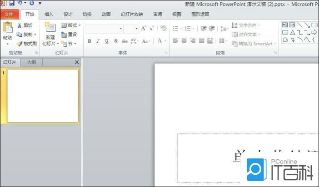Image resolution: width=319 pixels, height=187 pixels.
Task: Open the Paste options arrow under 粘贴
Action: [8, 44]
